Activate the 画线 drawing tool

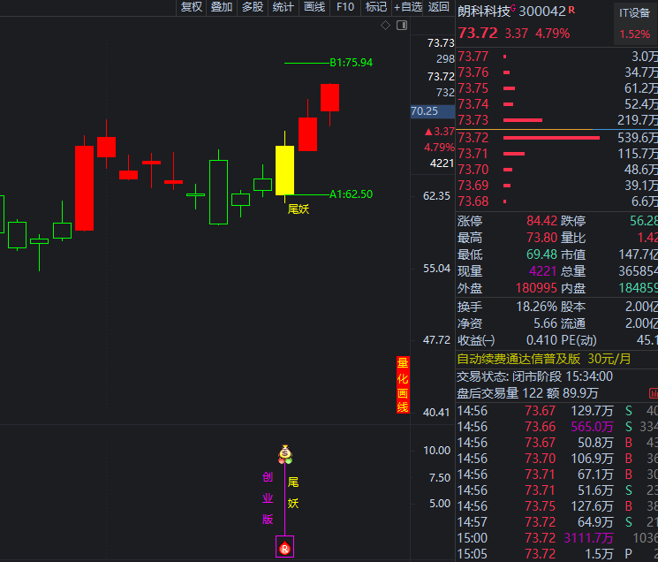point(314,7)
